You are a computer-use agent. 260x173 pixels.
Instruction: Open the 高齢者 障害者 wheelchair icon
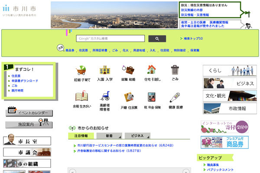tap(105, 96)
